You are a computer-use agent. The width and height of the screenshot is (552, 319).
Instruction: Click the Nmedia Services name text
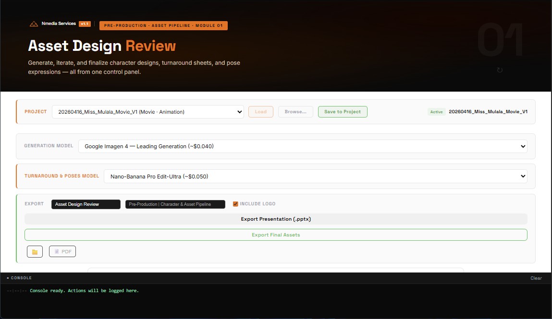[x=59, y=24]
